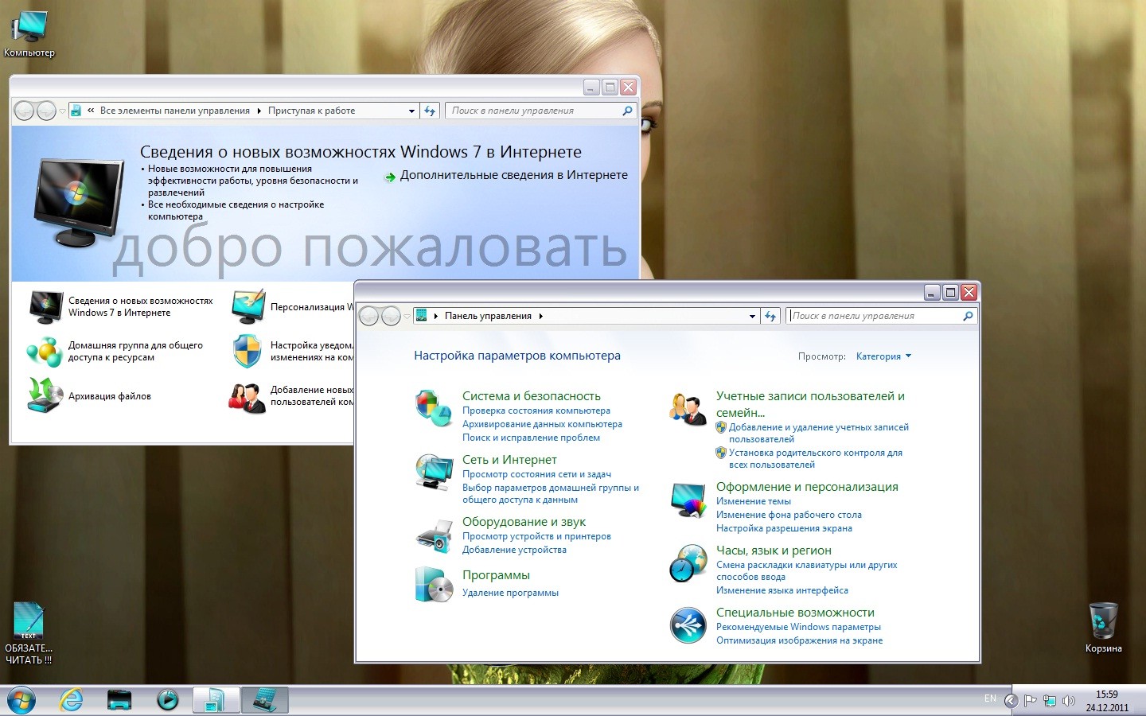Click Изменение темы link
This screenshot has height=716, width=1146.
tap(754, 501)
